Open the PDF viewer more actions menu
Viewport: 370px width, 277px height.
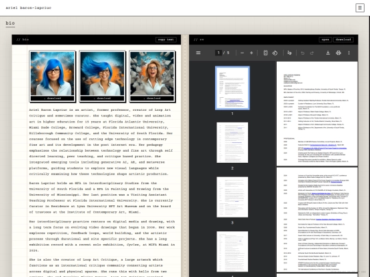(x=349, y=53)
